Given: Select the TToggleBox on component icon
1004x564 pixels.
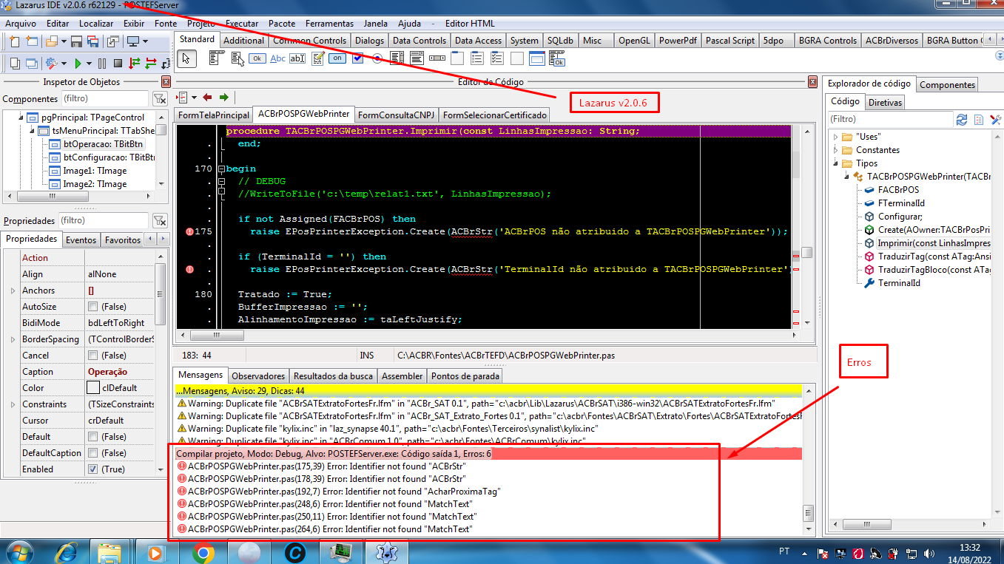Looking at the screenshot, I should click(337, 58).
